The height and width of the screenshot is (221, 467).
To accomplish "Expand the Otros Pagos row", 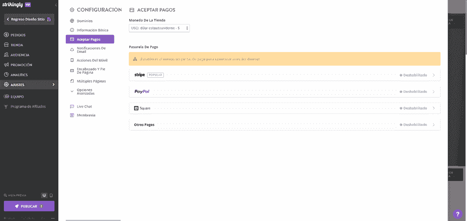I will (284, 125).
